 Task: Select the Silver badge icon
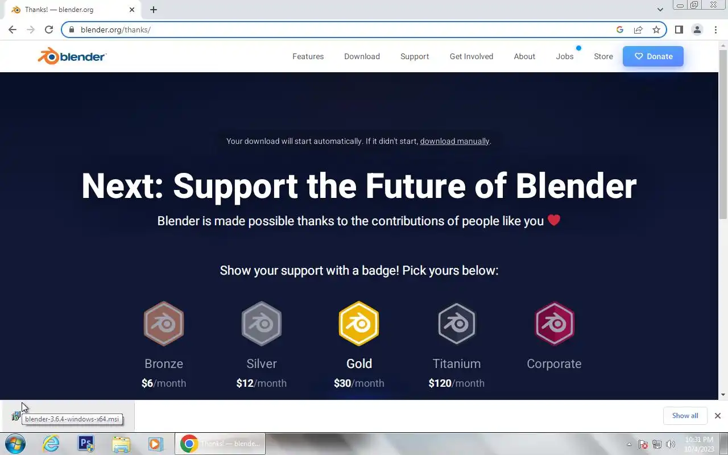click(x=262, y=324)
